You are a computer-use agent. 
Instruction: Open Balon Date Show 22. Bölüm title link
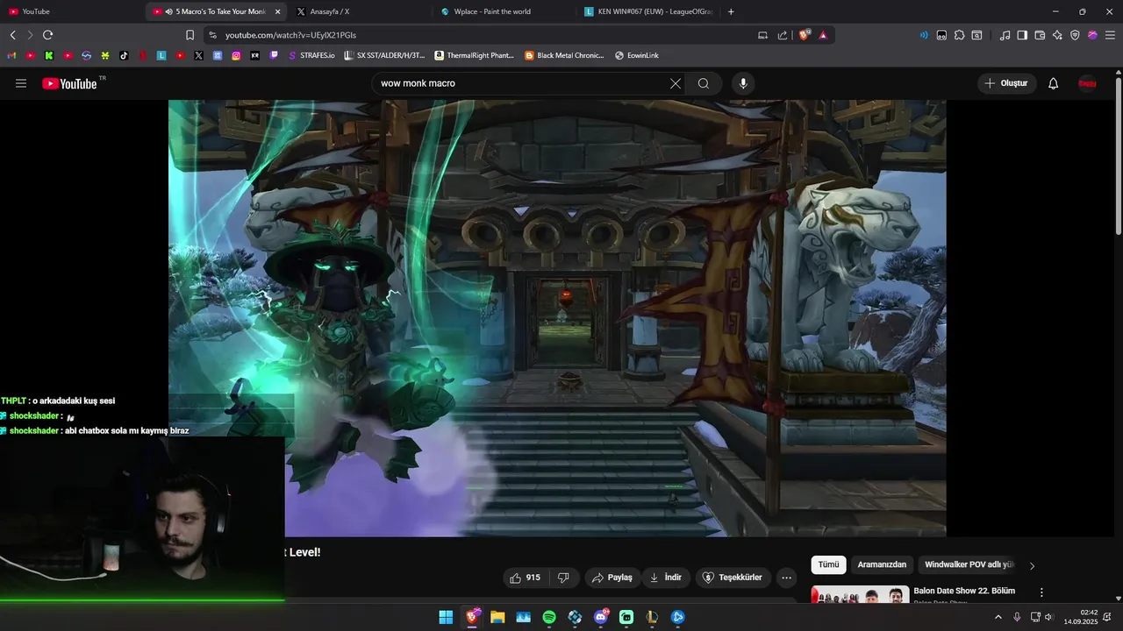(964, 591)
